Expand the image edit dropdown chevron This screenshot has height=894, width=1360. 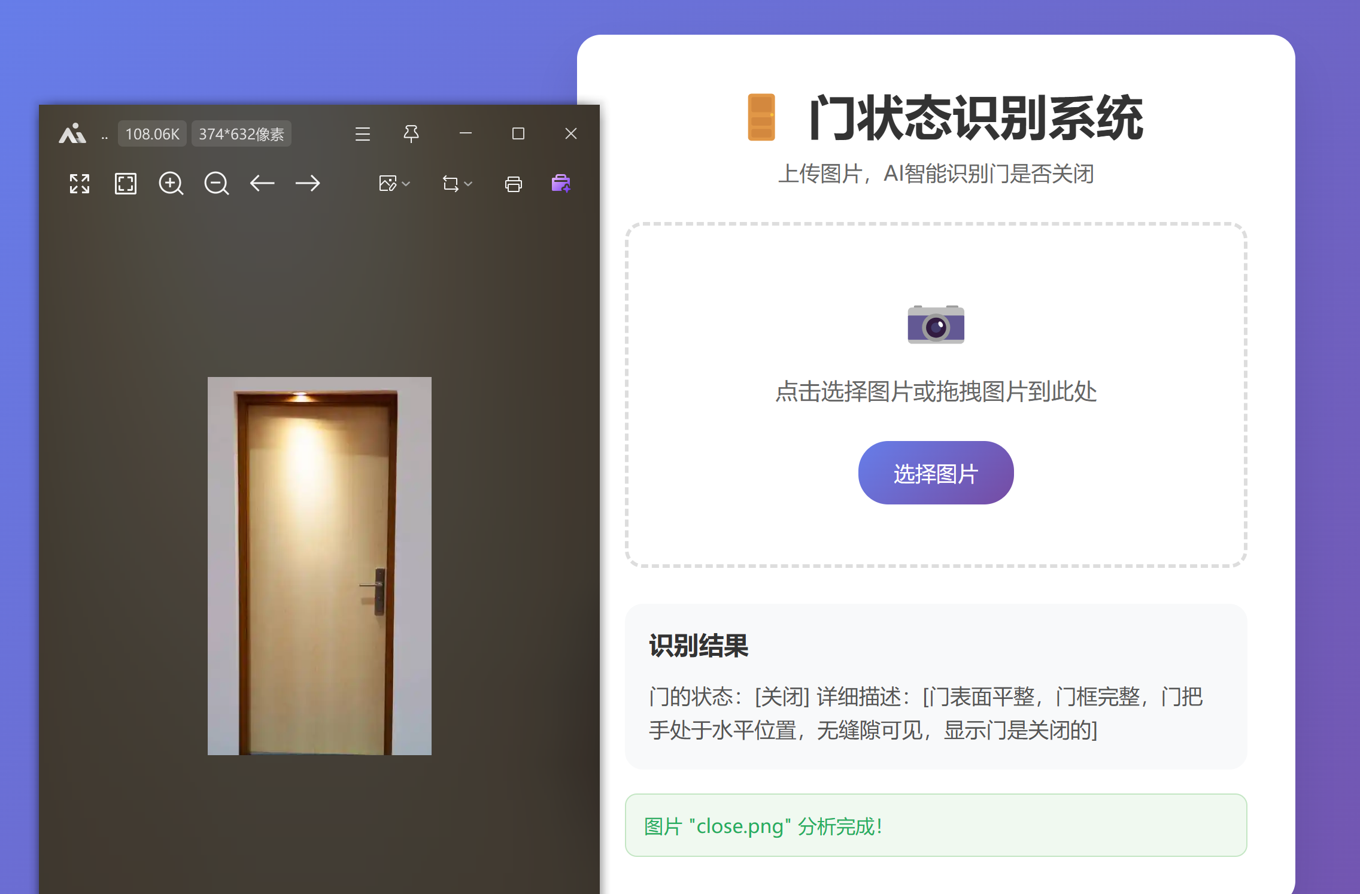coord(406,184)
